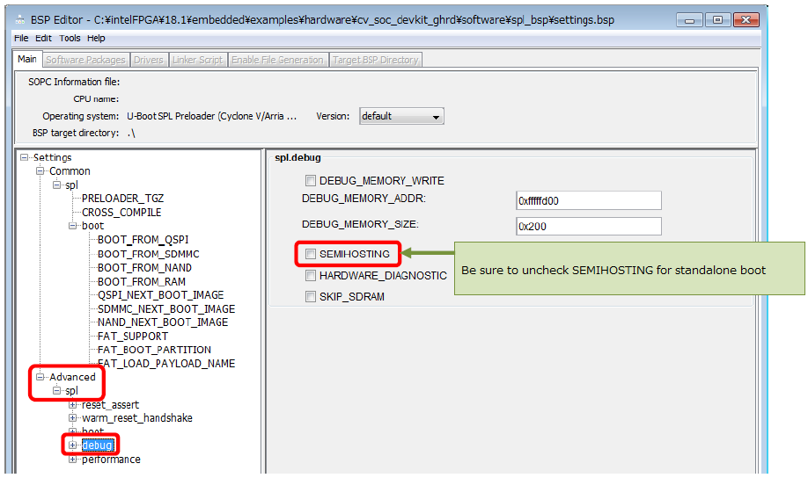Viewport: 808px width, 478px height.
Task: Close the BSP Editor window
Action: click(746, 20)
